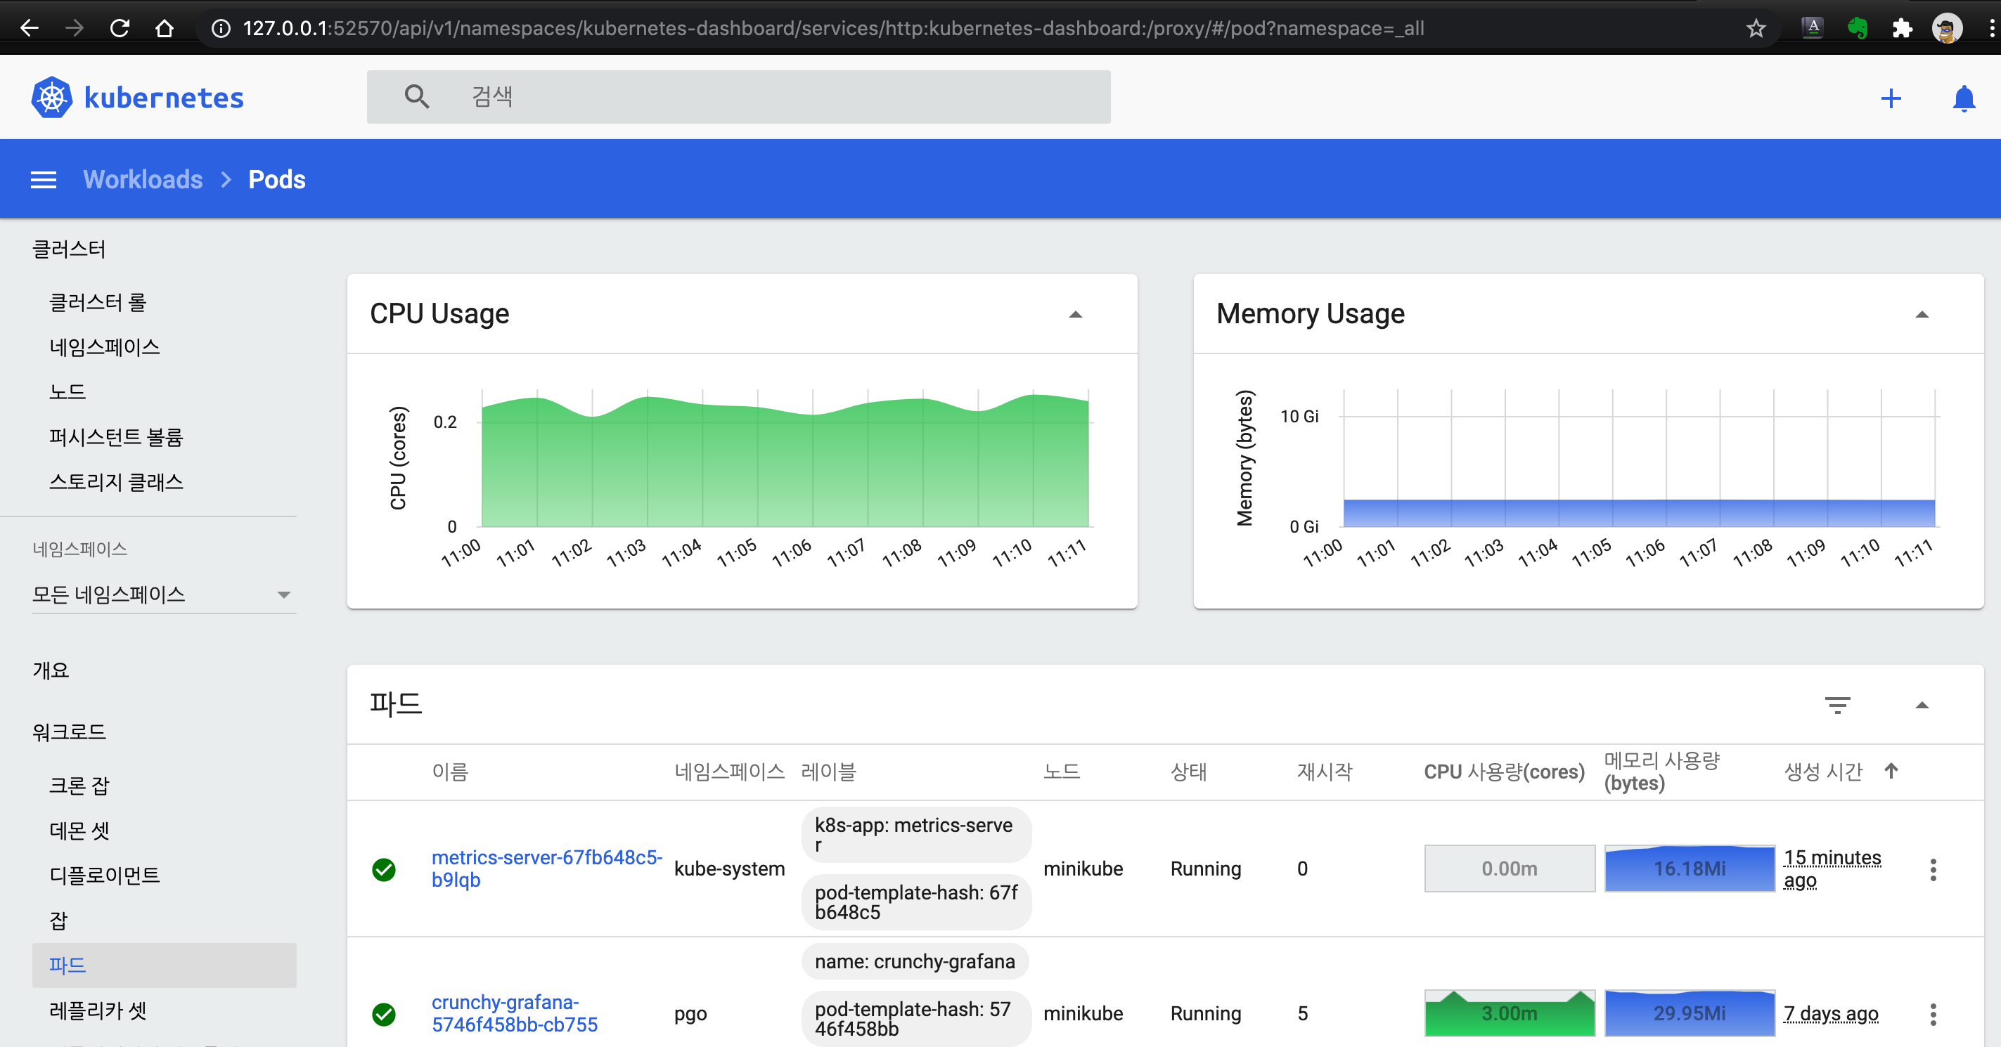Click the plus create-resource icon

click(1891, 98)
